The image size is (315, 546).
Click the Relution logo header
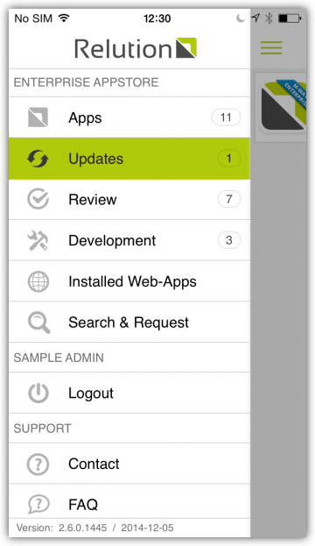(x=136, y=48)
